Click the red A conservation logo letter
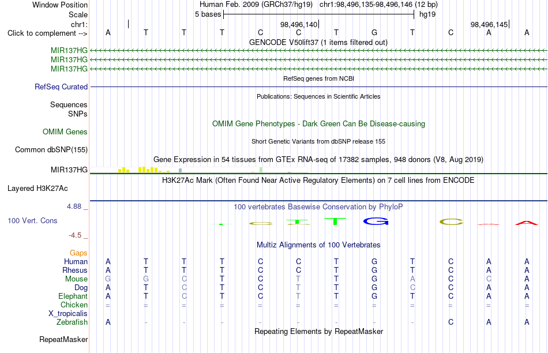 coord(526,223)
